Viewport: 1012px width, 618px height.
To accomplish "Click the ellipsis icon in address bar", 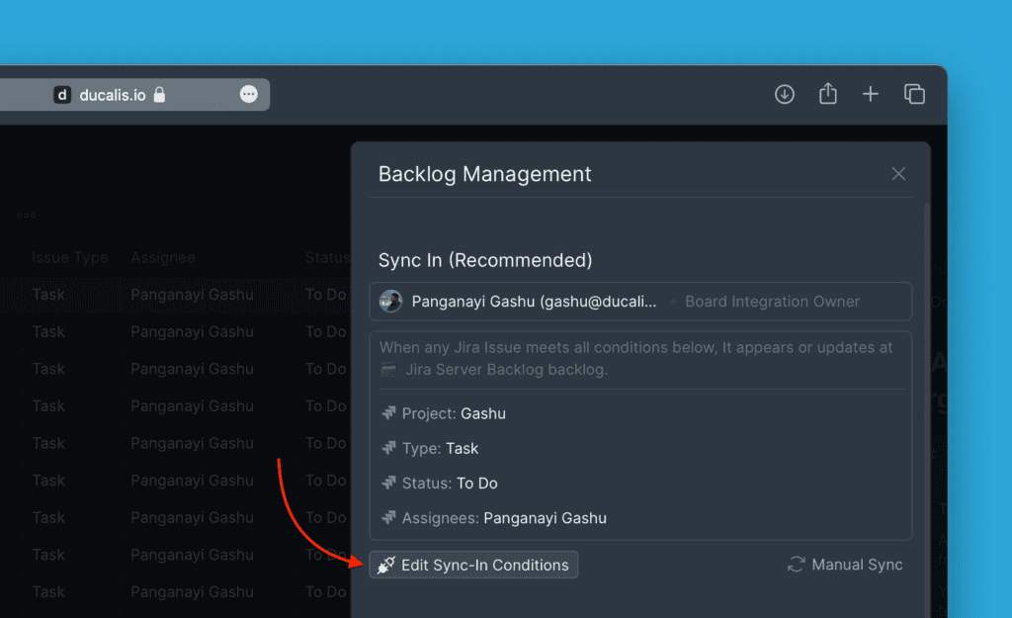I will (248, 94).
